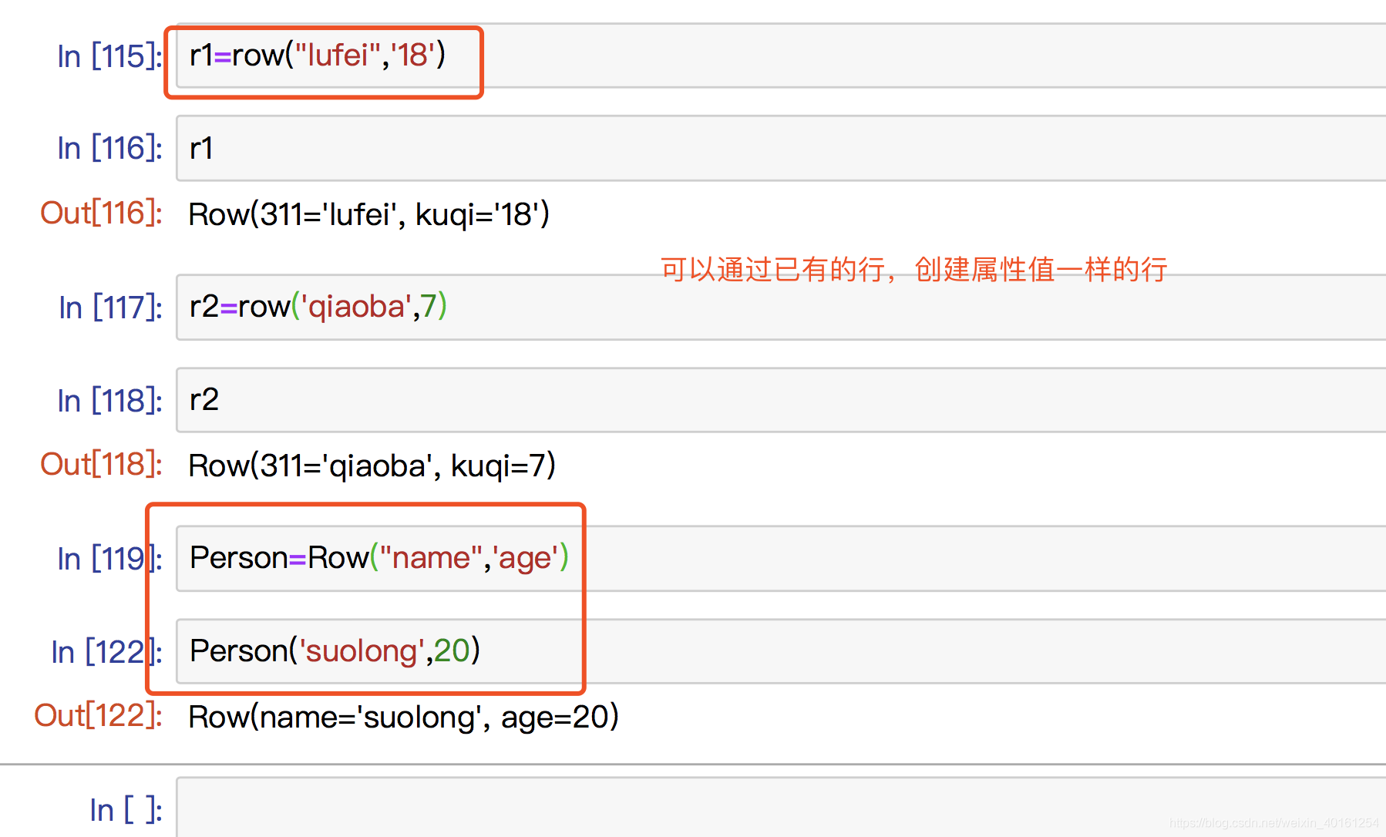Click the In [119]: prompt label
The width and height of the screenshot is (1386, 837).
pyautogui.click(x=110, y=559)
